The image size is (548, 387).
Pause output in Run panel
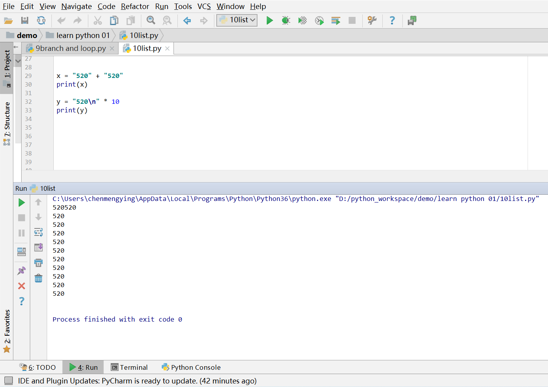pos(22,233)
